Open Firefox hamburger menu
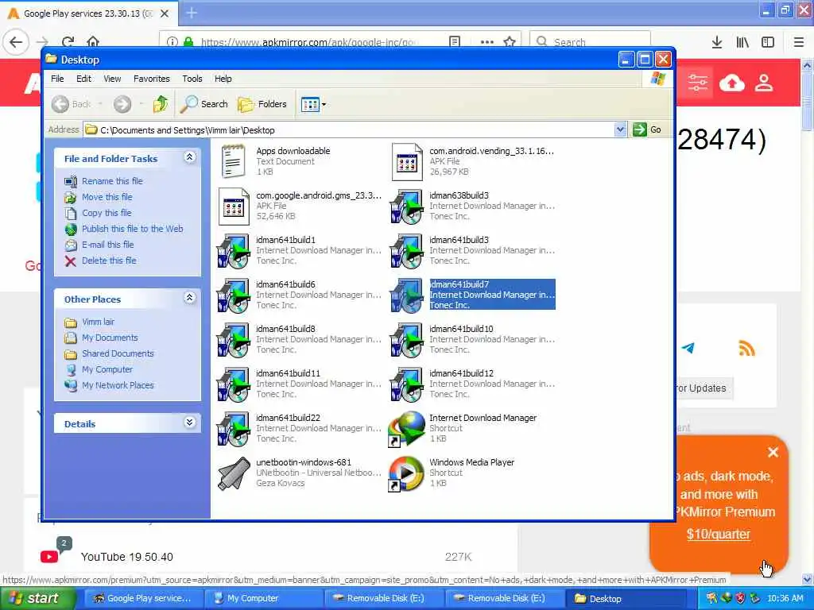The height and width of the screenshot is (610, 814). point(798,42)
